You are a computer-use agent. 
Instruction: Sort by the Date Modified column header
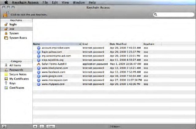(x=126, y=44)
